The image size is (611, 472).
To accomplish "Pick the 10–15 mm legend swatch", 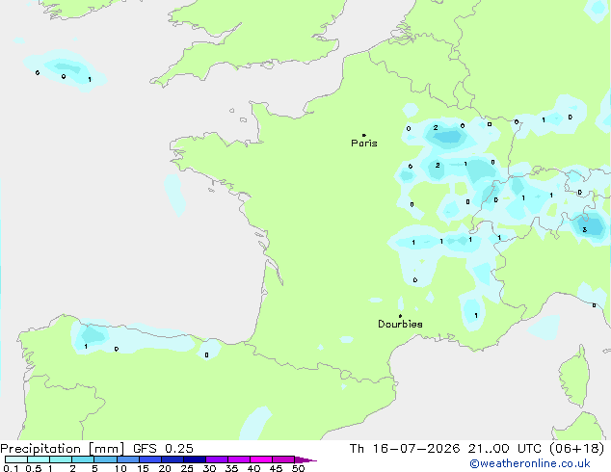I will (128, 459).
